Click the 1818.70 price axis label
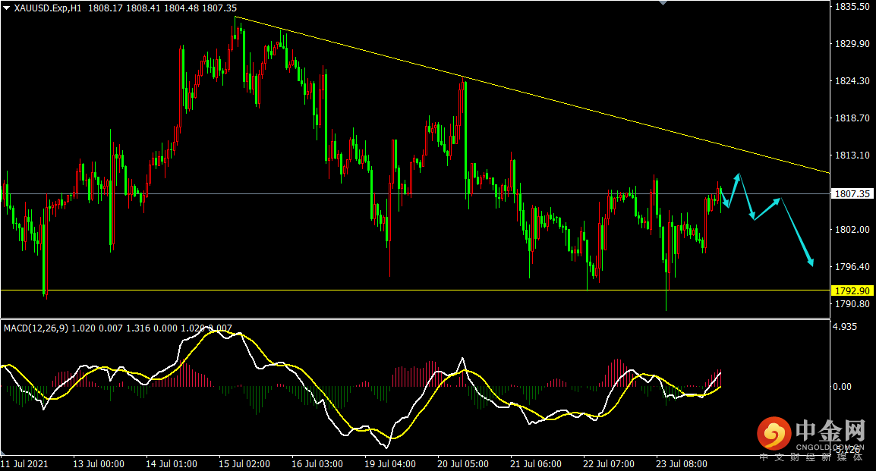The image size is (876, 471). (852, 118)
